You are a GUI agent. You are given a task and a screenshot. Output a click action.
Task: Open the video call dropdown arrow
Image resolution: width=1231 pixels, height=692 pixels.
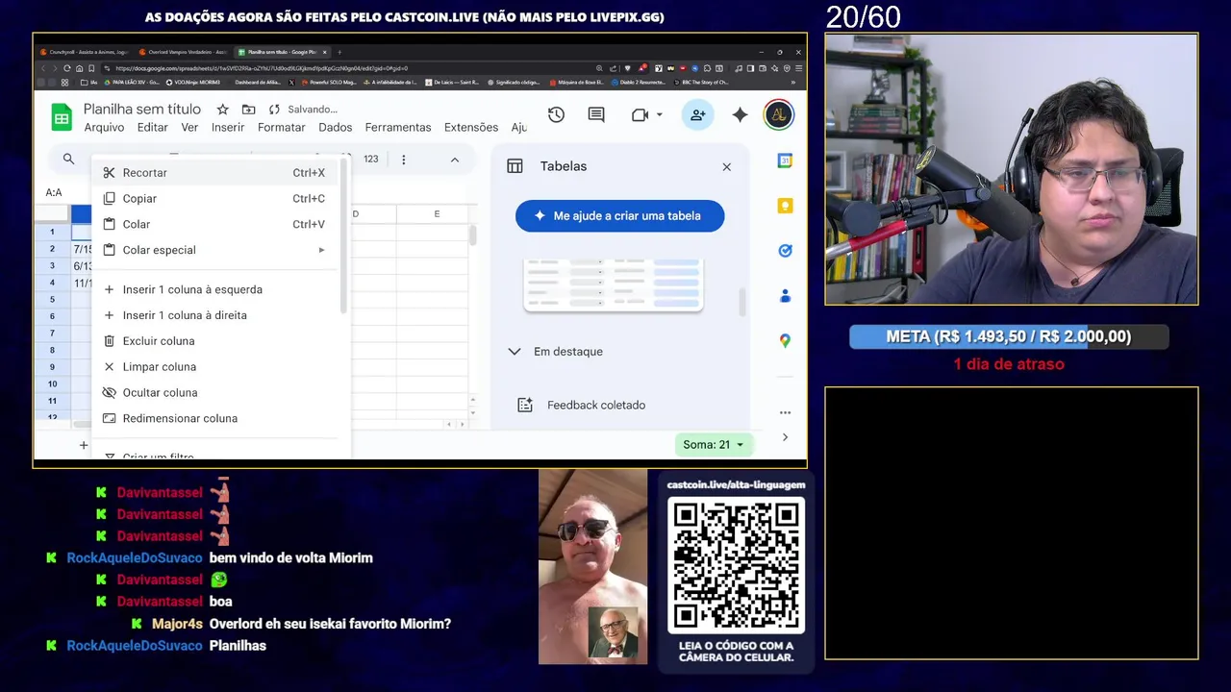tap(660, 115)
